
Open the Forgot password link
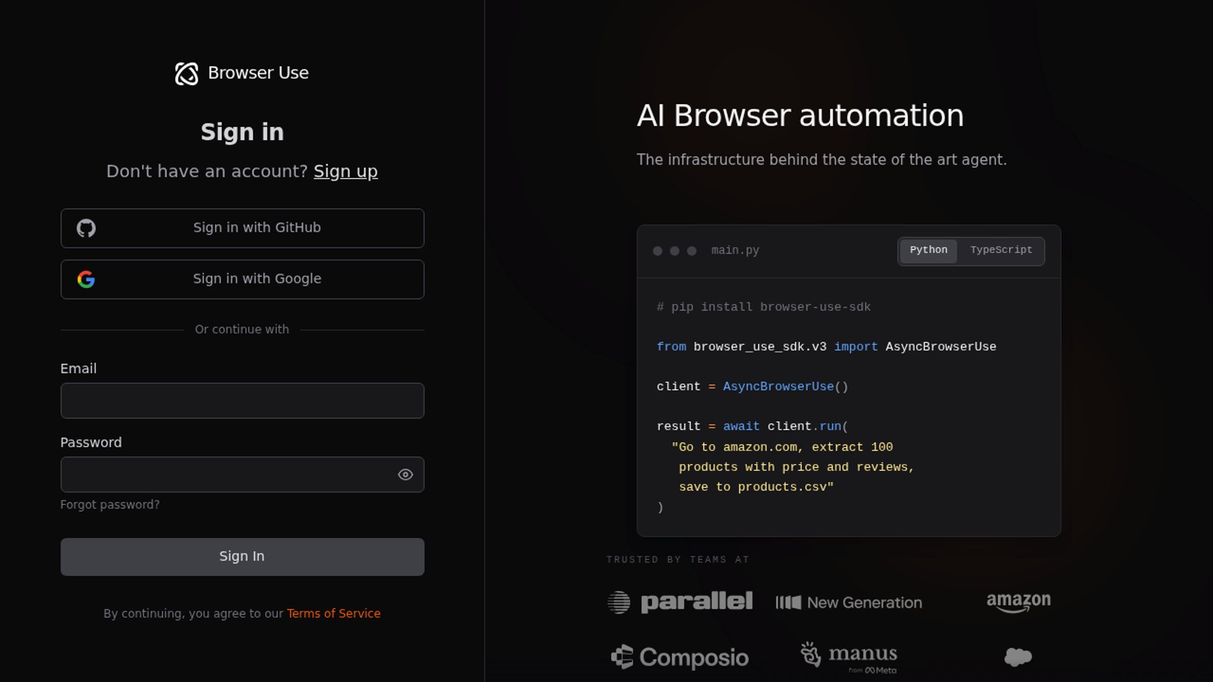tap(110, 505)
